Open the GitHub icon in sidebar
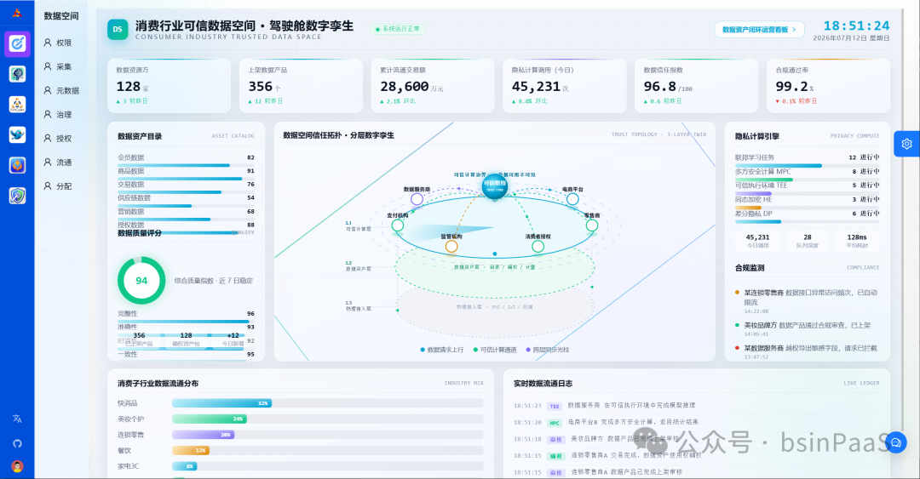Image resolution: width=920 pixels, height=479 pixels. (17, 443)
